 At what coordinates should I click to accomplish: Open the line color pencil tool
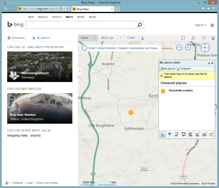click(x=197, y=134)
